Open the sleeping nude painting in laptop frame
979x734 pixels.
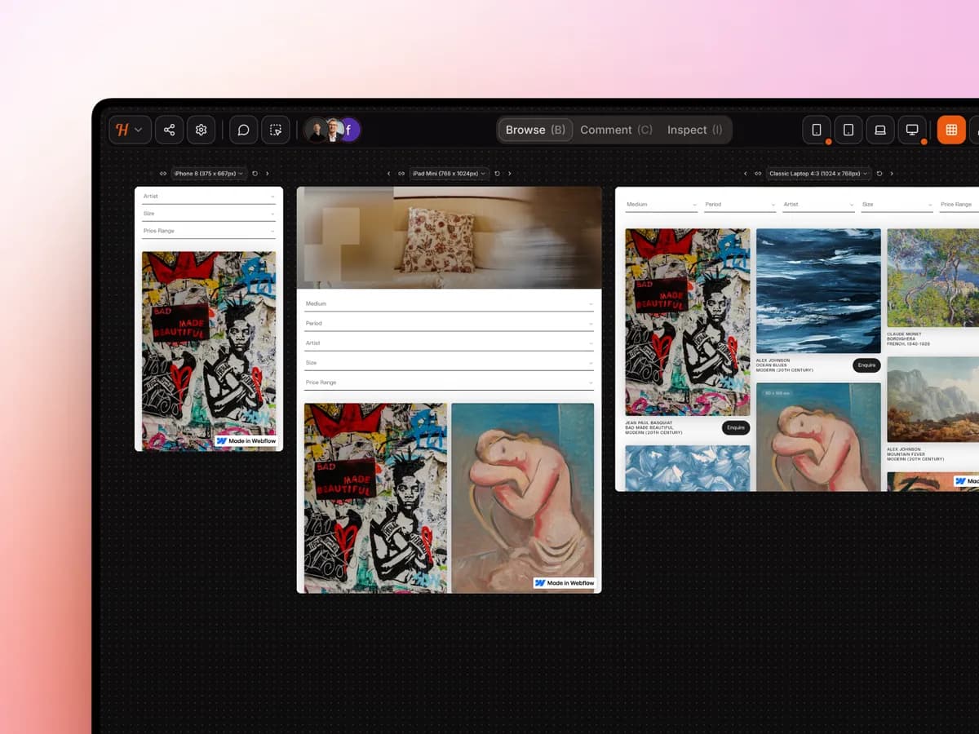tap(818, 437)
